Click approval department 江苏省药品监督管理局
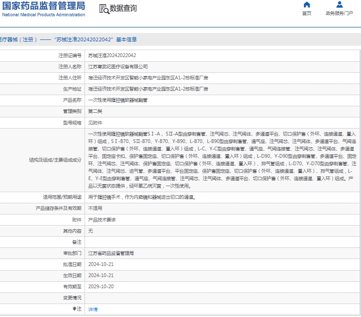 pyautogui.click(x=111, y=253)
